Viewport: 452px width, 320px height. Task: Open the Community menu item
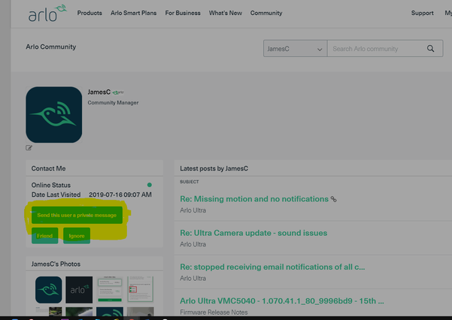pyautogui.click(x=266, y=14)
